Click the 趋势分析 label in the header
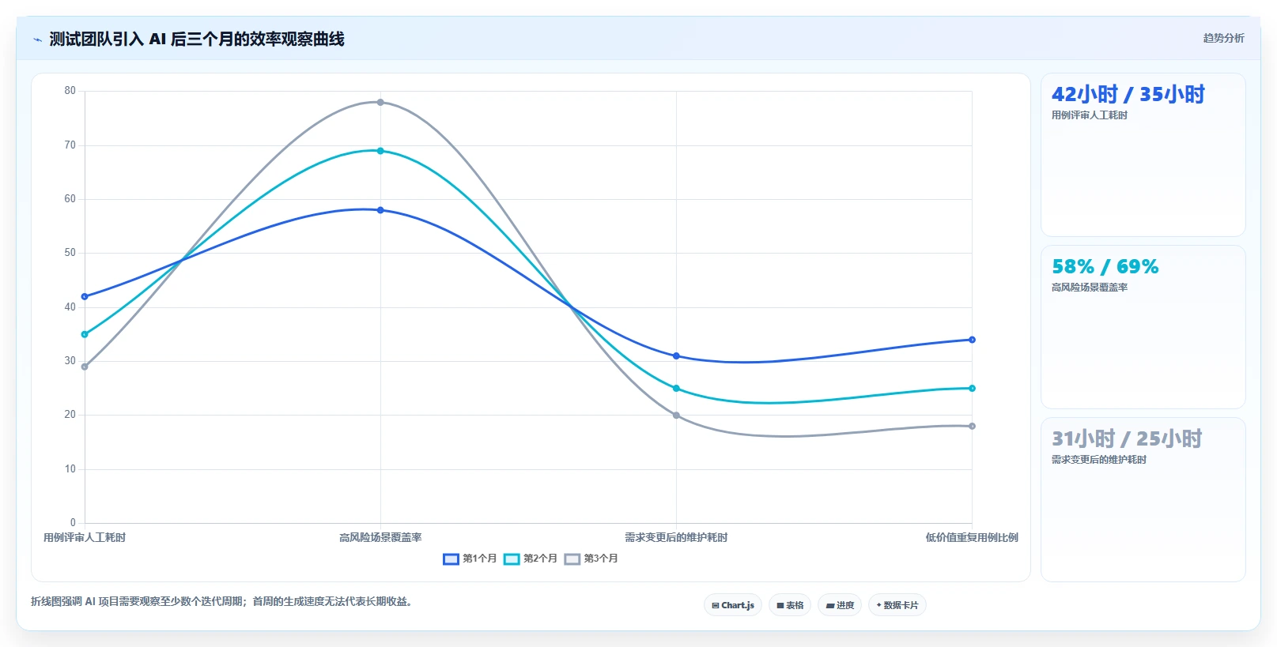Image resolution: width=1277 pixels, height=647 pixels. tap(1223, 38)
